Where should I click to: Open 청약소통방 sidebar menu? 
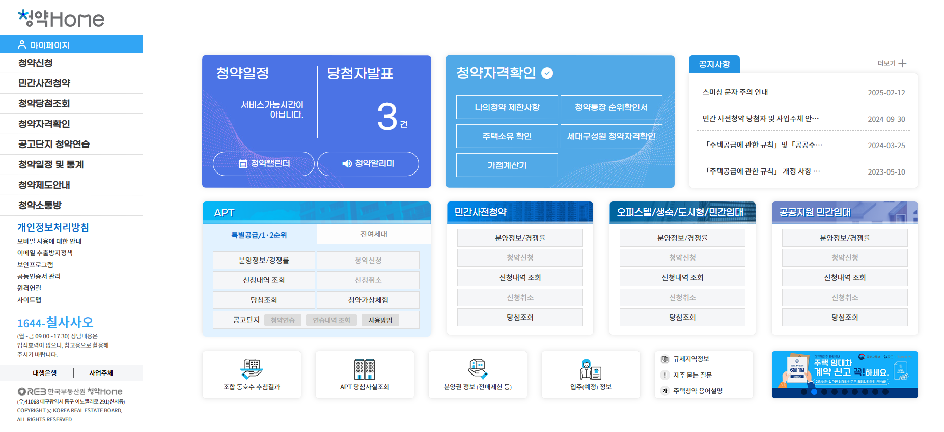click(71, 205)
